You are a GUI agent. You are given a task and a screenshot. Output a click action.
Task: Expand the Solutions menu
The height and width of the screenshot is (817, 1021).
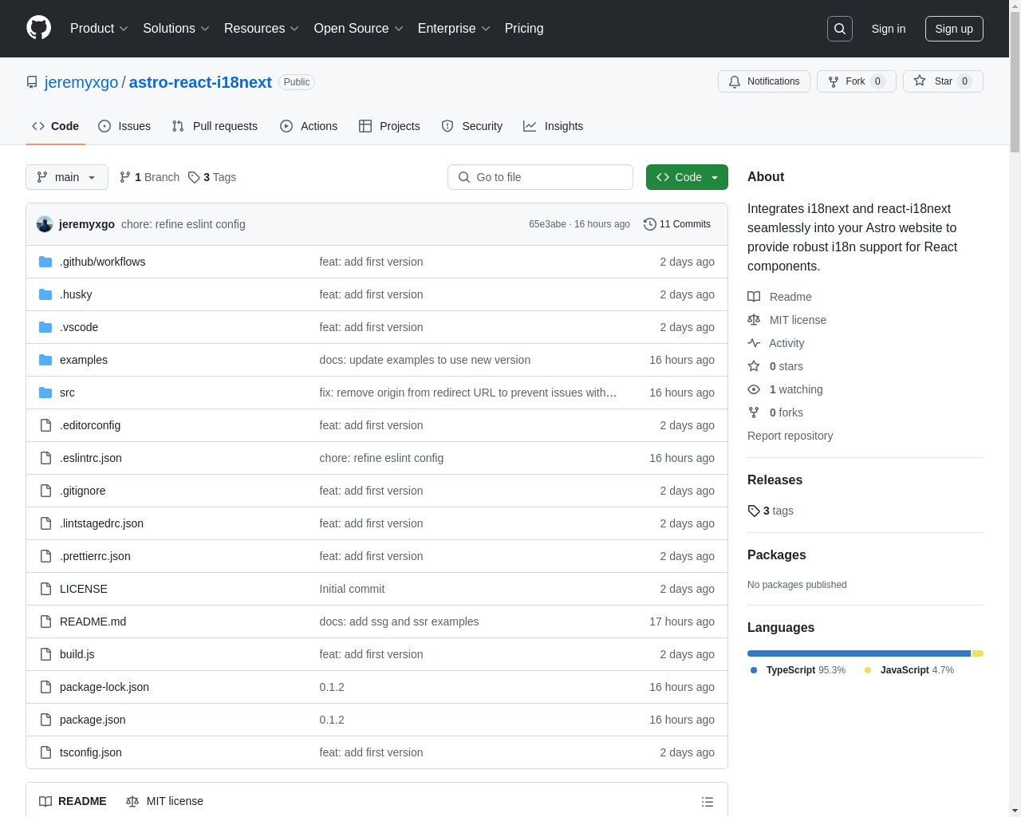click(176, 29)
